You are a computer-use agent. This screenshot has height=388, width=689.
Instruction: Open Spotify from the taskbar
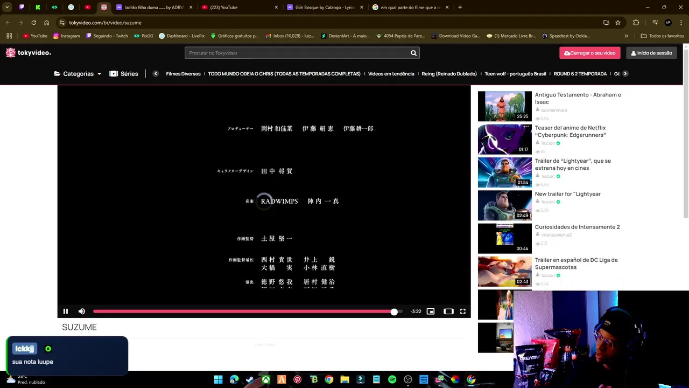click(392, 379)
